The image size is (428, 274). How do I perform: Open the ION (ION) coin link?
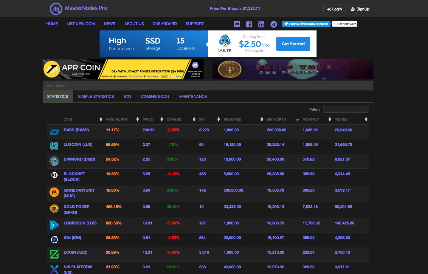[x=72, y=238]
